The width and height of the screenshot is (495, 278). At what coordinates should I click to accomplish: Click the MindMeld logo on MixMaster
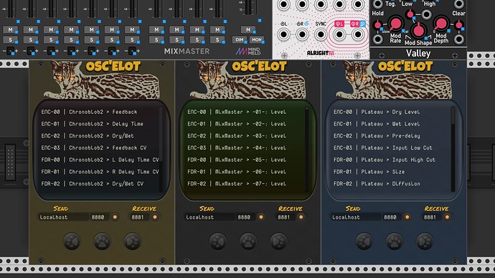point(248,51)
